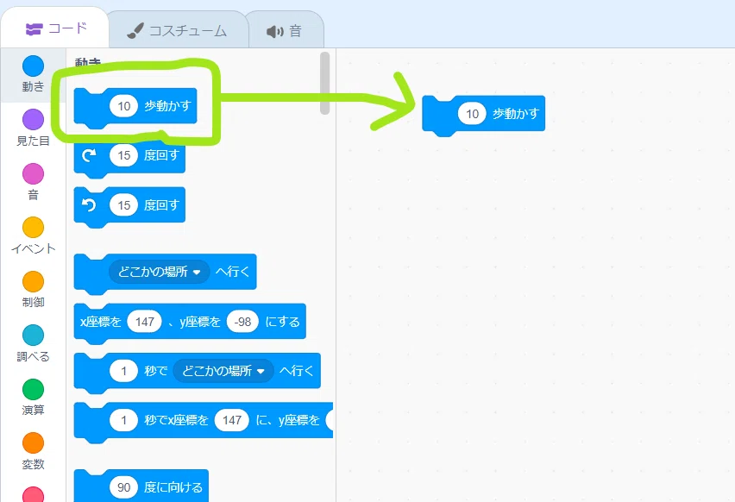Open the コスチューム tab
Image resolution: width=735 pixels, height=502 pixels.
(x=178, y=30)
